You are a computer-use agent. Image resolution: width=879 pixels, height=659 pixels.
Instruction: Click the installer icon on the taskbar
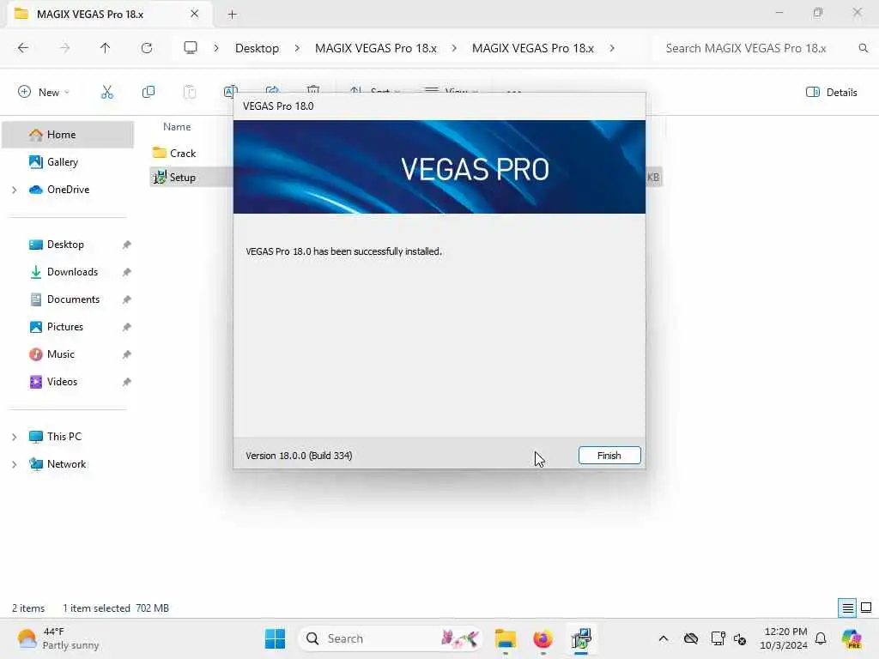[581, 638]
